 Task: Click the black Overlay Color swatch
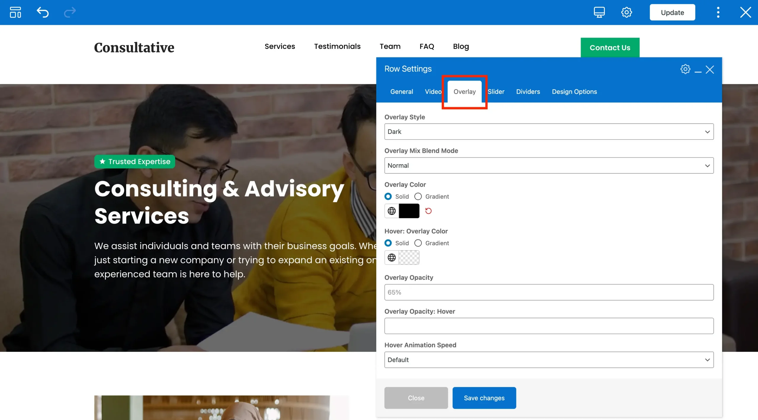click(409, 211)
